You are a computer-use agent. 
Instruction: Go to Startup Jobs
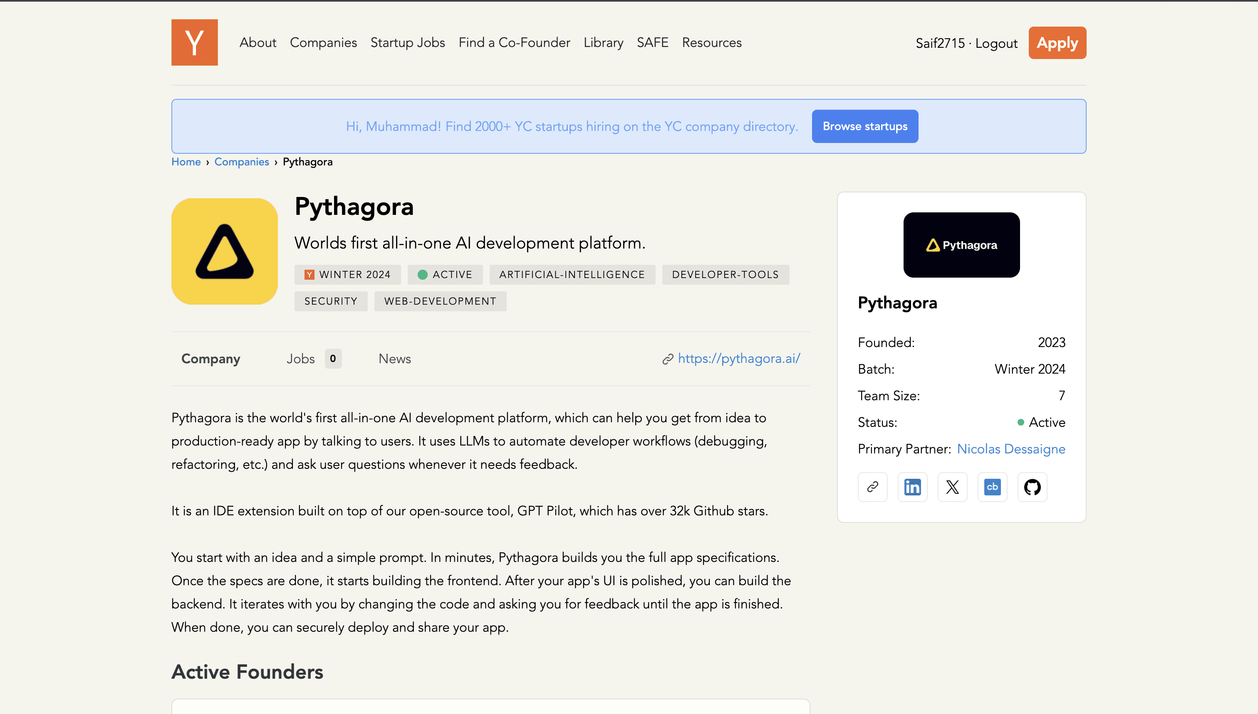tap(407, 42)
